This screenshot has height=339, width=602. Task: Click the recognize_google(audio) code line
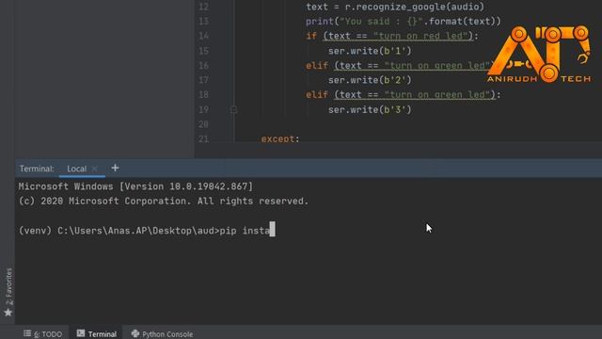(395, 7)
